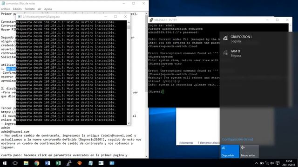The width and height of the screenshot is (298, 167).
Task: Click the Notepad vertical scrollbar thumb
Action: pos(146,54)
